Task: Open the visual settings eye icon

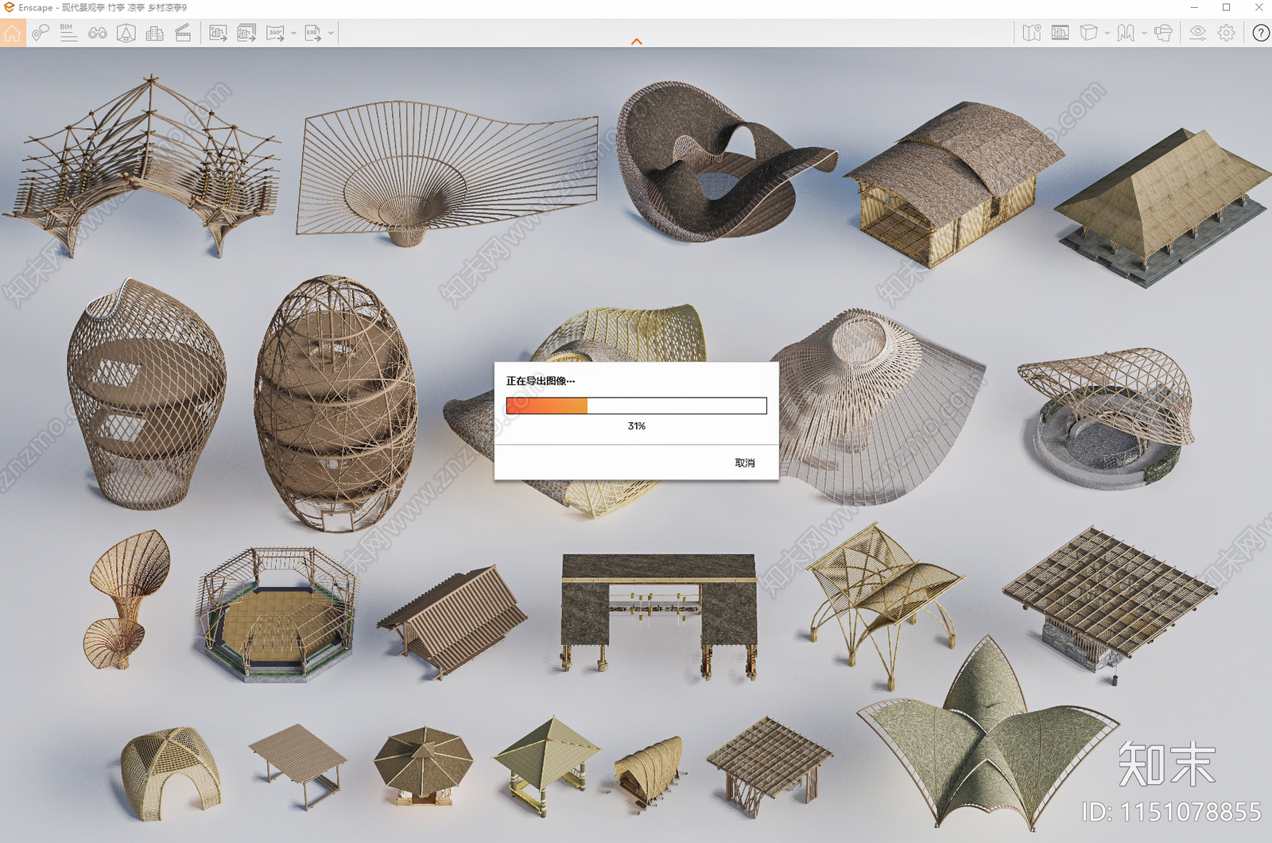Action: [x=1198, y=33]
